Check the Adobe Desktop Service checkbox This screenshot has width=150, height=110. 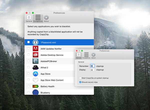pyautogui.click(x=28, y=54)
